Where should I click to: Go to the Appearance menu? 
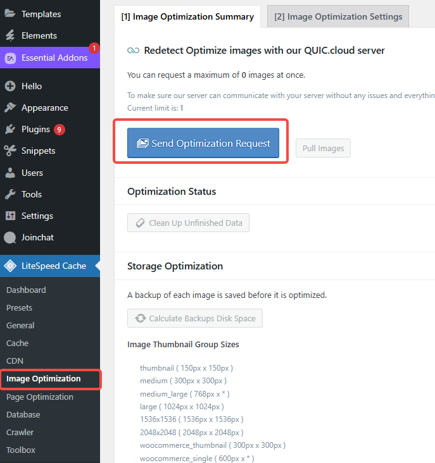(x=50, y=108)
